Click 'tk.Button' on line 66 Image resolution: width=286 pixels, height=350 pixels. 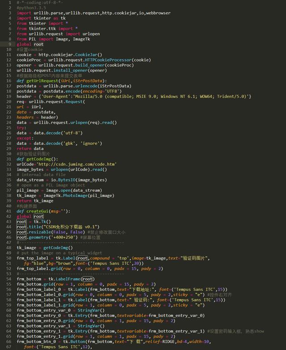(74, 342)
